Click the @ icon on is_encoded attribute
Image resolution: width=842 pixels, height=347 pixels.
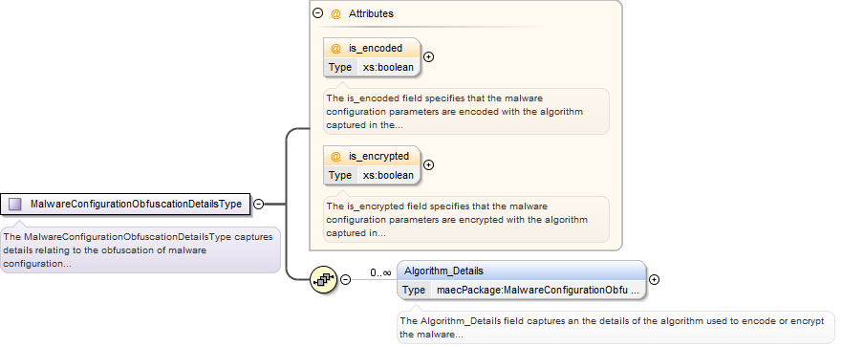[x=335, y=49]
